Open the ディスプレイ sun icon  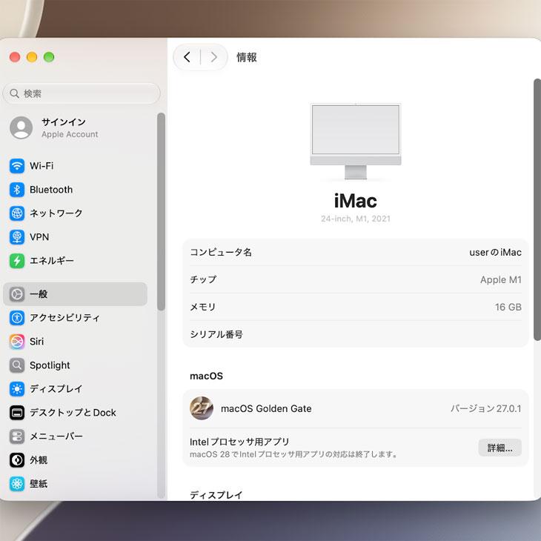click(x=17, y=389)
